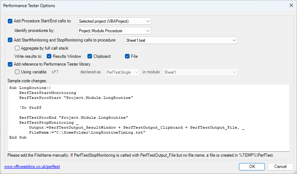Screen dimensions: 297x174
Task: Toggle the Clipboard output checkbox
Action: coord(90,56)
